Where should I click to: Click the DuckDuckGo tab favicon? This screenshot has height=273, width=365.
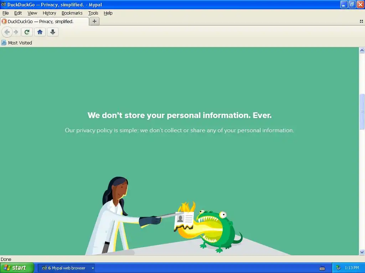(x=4, y=21)
